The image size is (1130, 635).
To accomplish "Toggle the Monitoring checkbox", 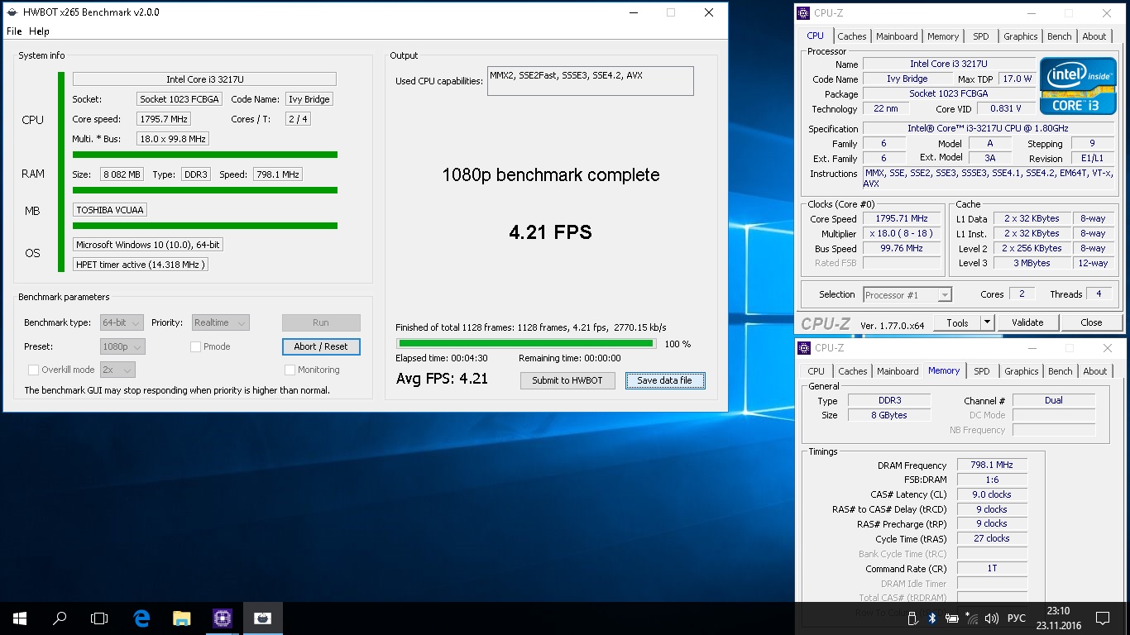I will 290,370.
